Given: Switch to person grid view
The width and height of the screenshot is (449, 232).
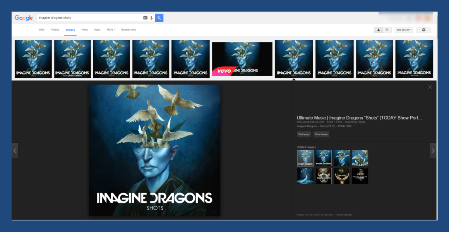Looking at the screenshot, I should 378,29.
